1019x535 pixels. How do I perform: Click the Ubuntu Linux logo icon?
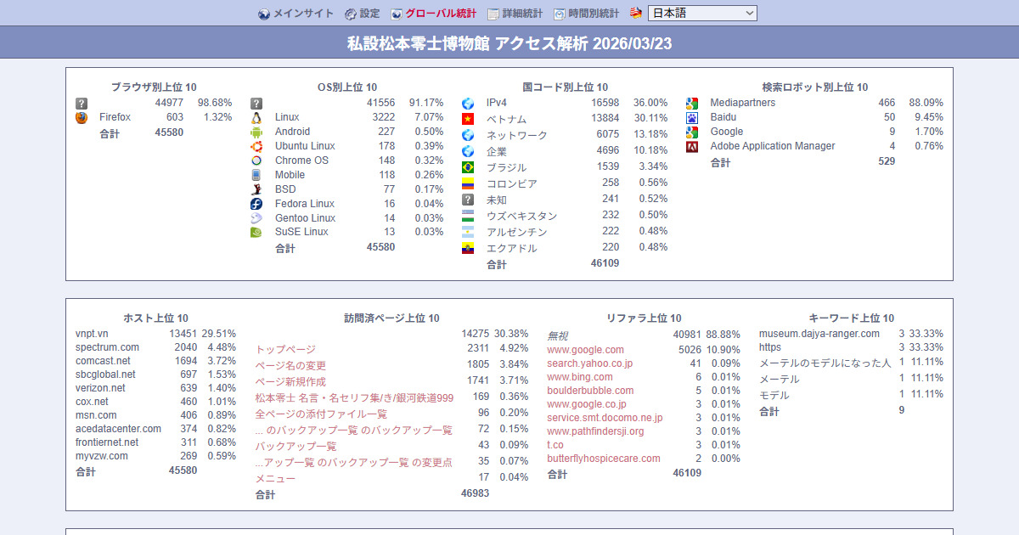pos(256,146)
